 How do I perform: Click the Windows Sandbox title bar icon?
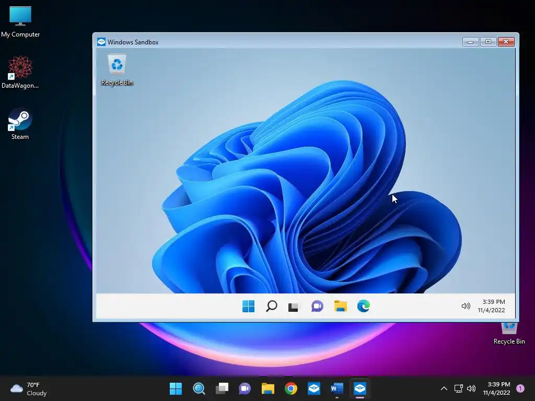pos(101,42)
